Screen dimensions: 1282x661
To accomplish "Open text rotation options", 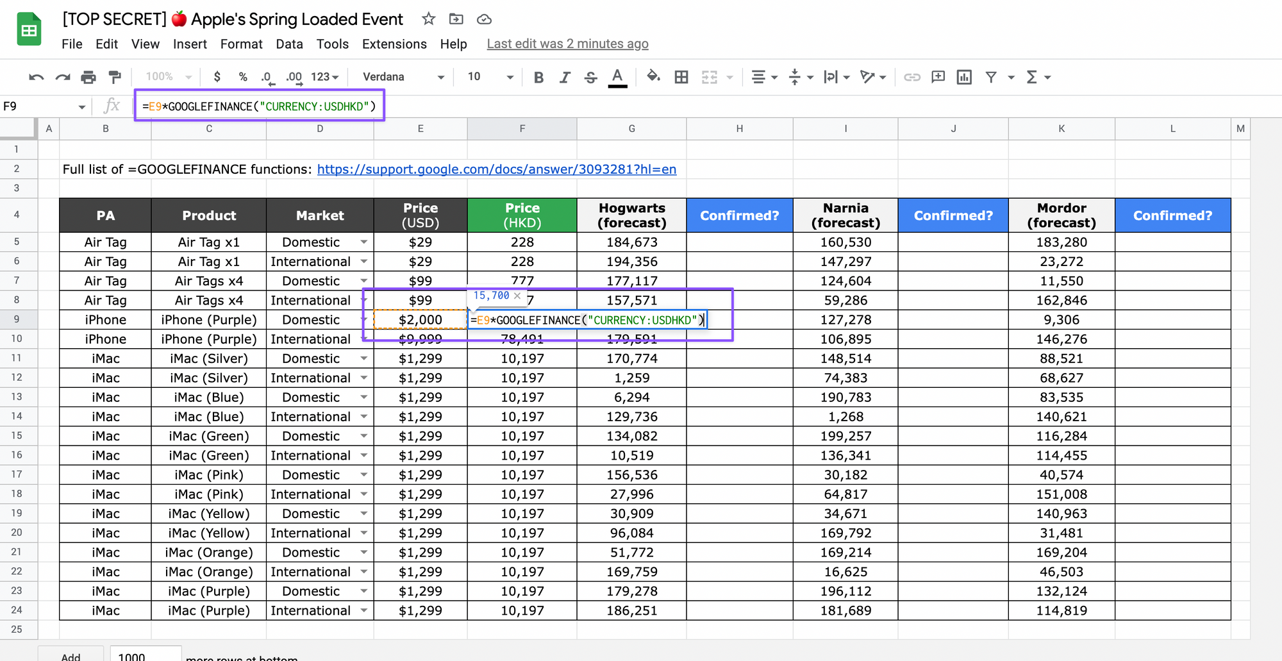I will (x=873, y=78).
